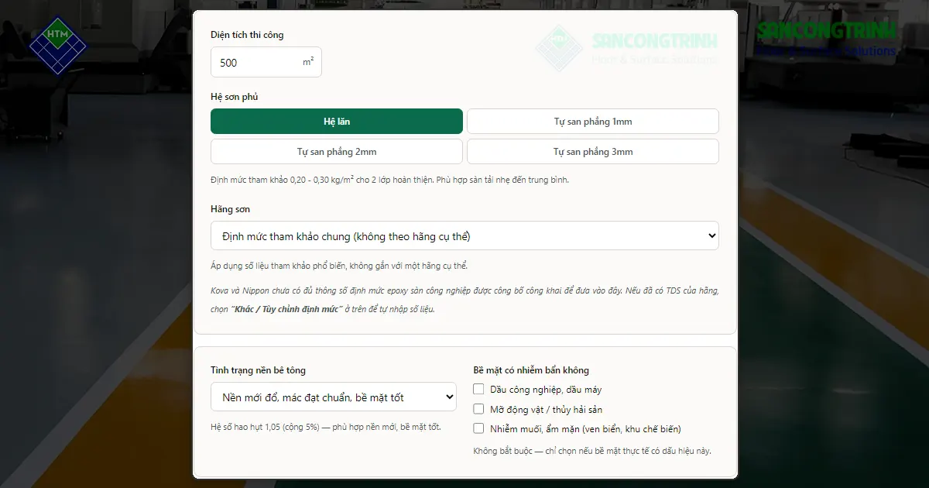Image resolution: width=929 pixels, height=488 pixels.
Task: Click the green SANCONGTRINH logo at top right
Action: click(827, 38)
